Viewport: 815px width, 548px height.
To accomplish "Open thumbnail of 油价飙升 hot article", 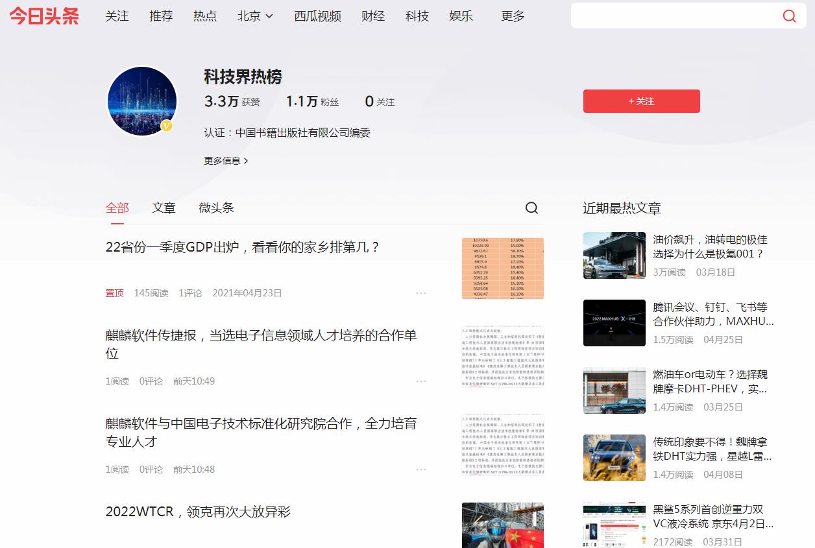I will click(x=614, y=256).
